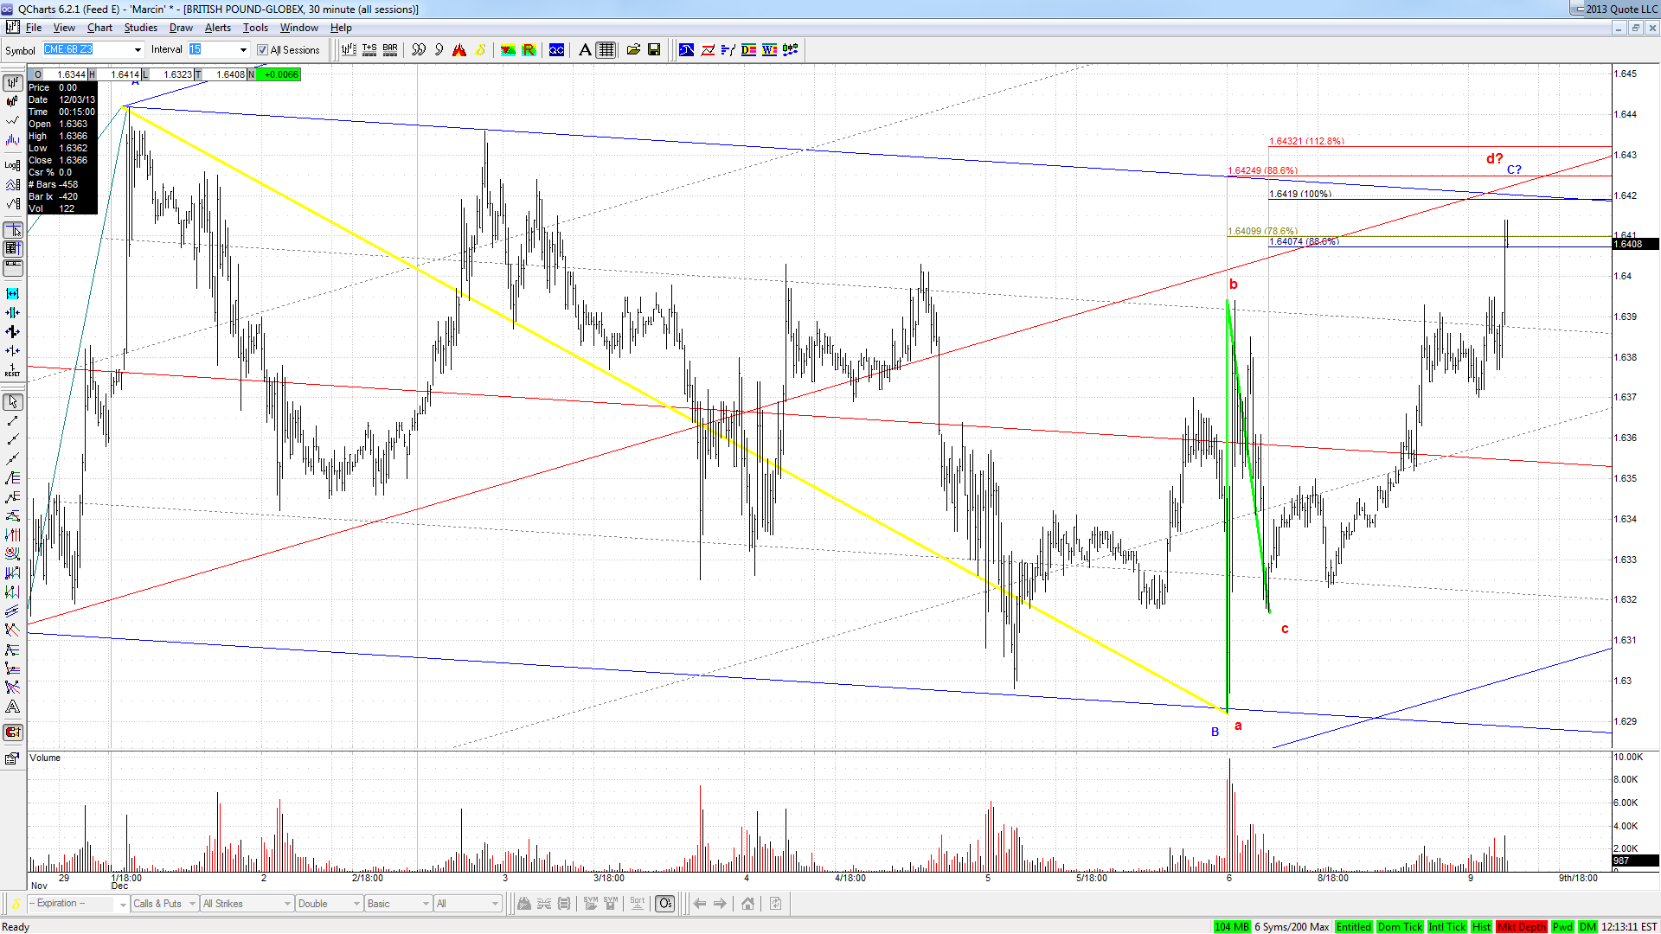
Task: Toggle the Os options button
Action: pos(664,904)
